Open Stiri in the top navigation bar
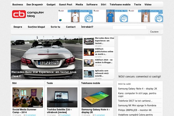 (104, 5)
